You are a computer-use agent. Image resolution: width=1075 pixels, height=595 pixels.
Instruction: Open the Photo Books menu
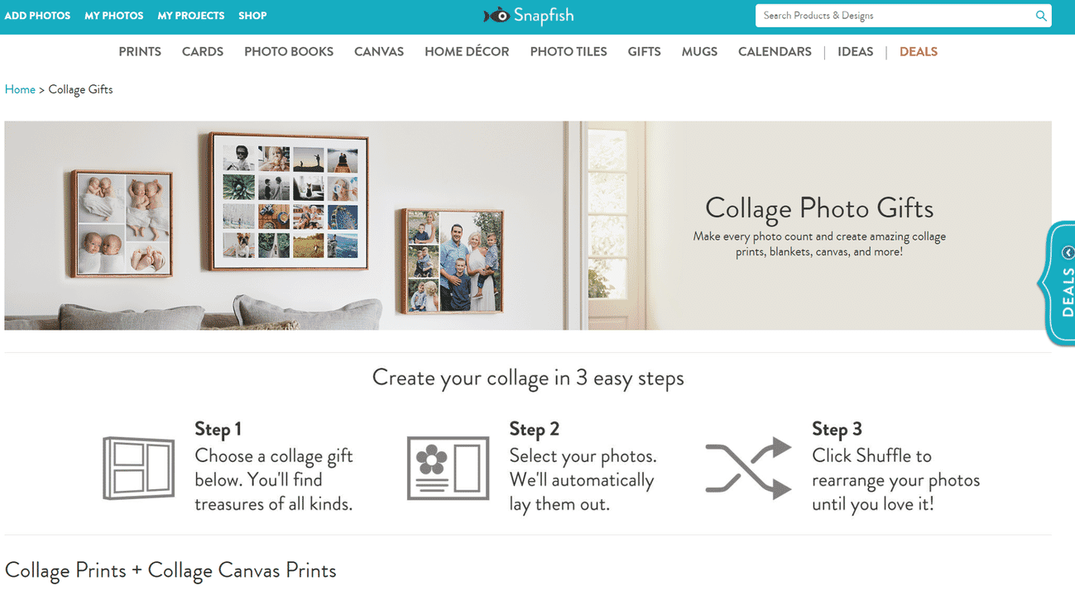pyautogui.click(x=289, y=51)
